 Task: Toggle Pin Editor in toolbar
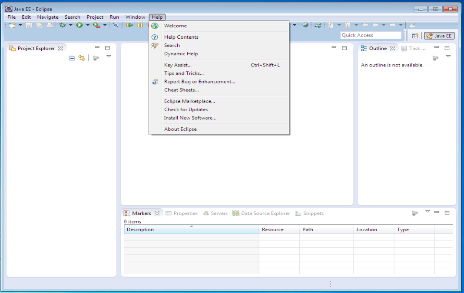tap(413, 26)
